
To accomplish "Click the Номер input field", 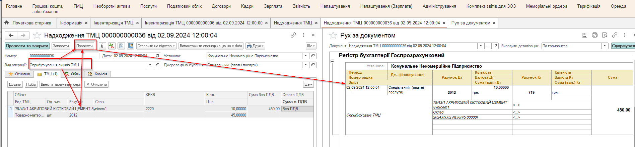I will click(64, 56).
